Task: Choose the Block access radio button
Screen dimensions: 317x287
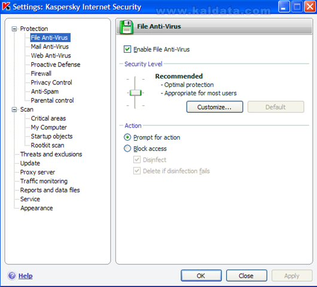Action: (127, 149)
